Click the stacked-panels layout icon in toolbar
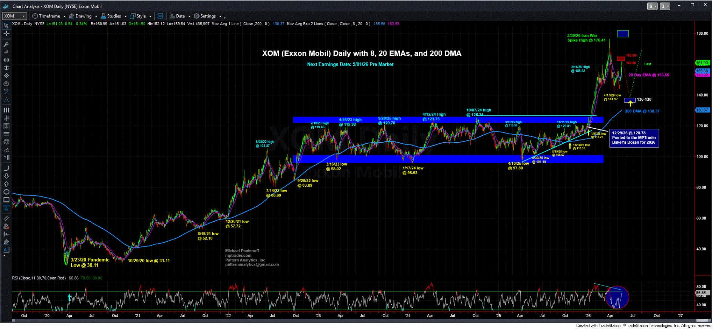This screenshot has width=713, height=330. (160, 16)
